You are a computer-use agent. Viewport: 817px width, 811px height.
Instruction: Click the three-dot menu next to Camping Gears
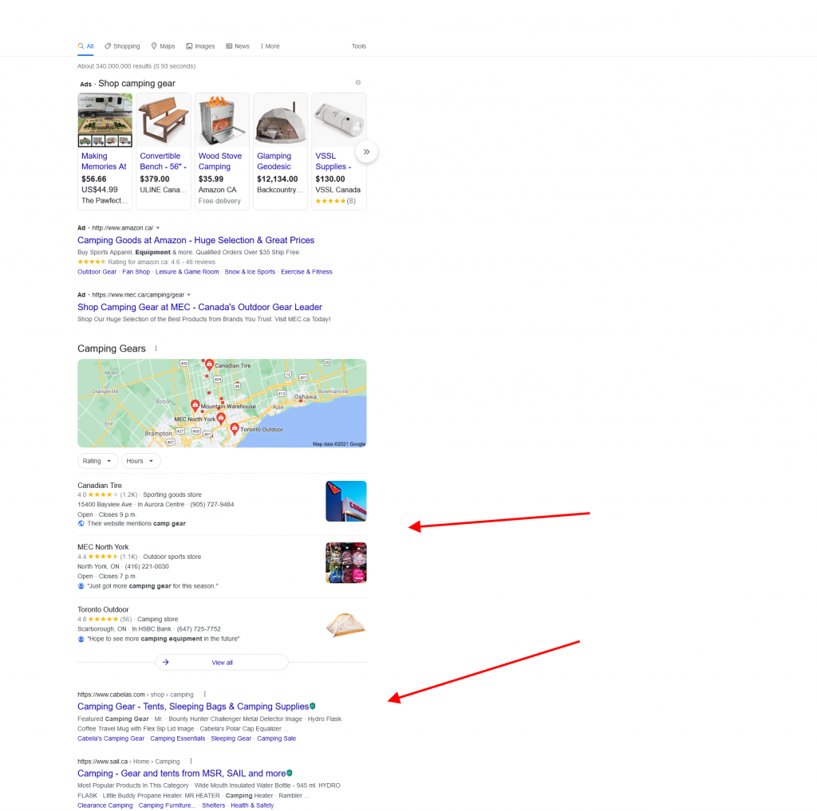point(156,348)
